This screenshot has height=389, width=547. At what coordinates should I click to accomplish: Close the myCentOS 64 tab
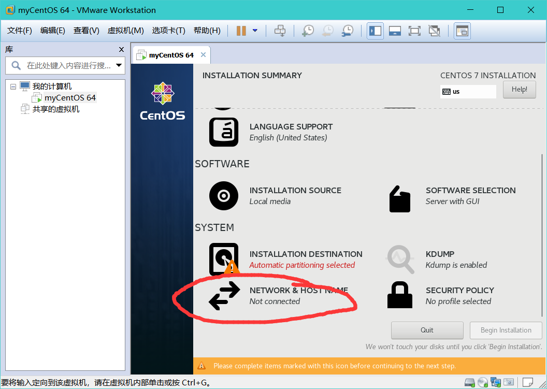204,55
